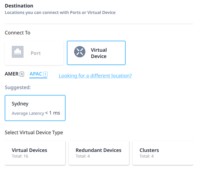The width and height of the screenshot is (197, 169).
Task: Select the Virtual Devices type card
Action: pos(35,153)
